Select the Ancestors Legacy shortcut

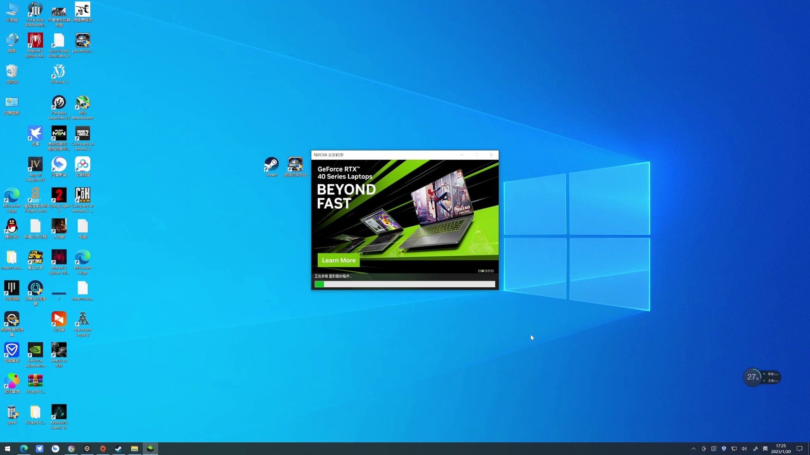coord(83,324)
